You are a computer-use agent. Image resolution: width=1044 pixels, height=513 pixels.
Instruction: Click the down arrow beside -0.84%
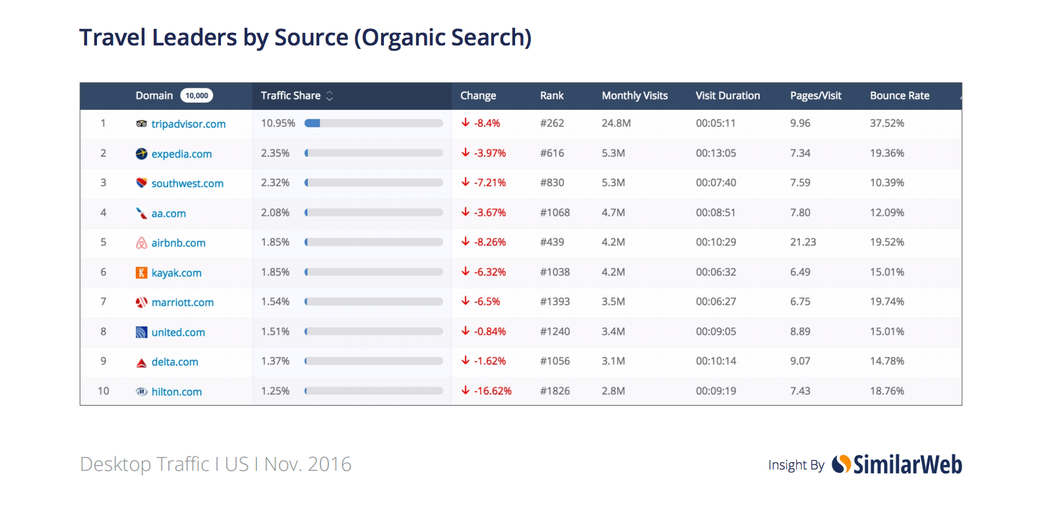point(466,331)
